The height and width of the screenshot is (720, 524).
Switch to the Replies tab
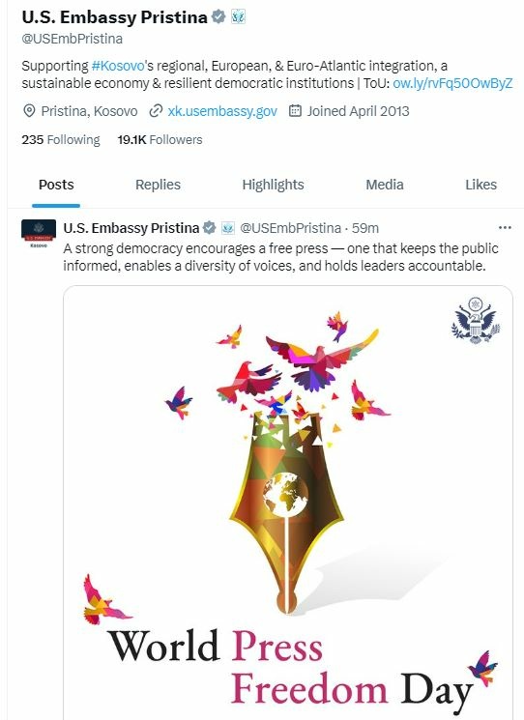tap(158, 185)
